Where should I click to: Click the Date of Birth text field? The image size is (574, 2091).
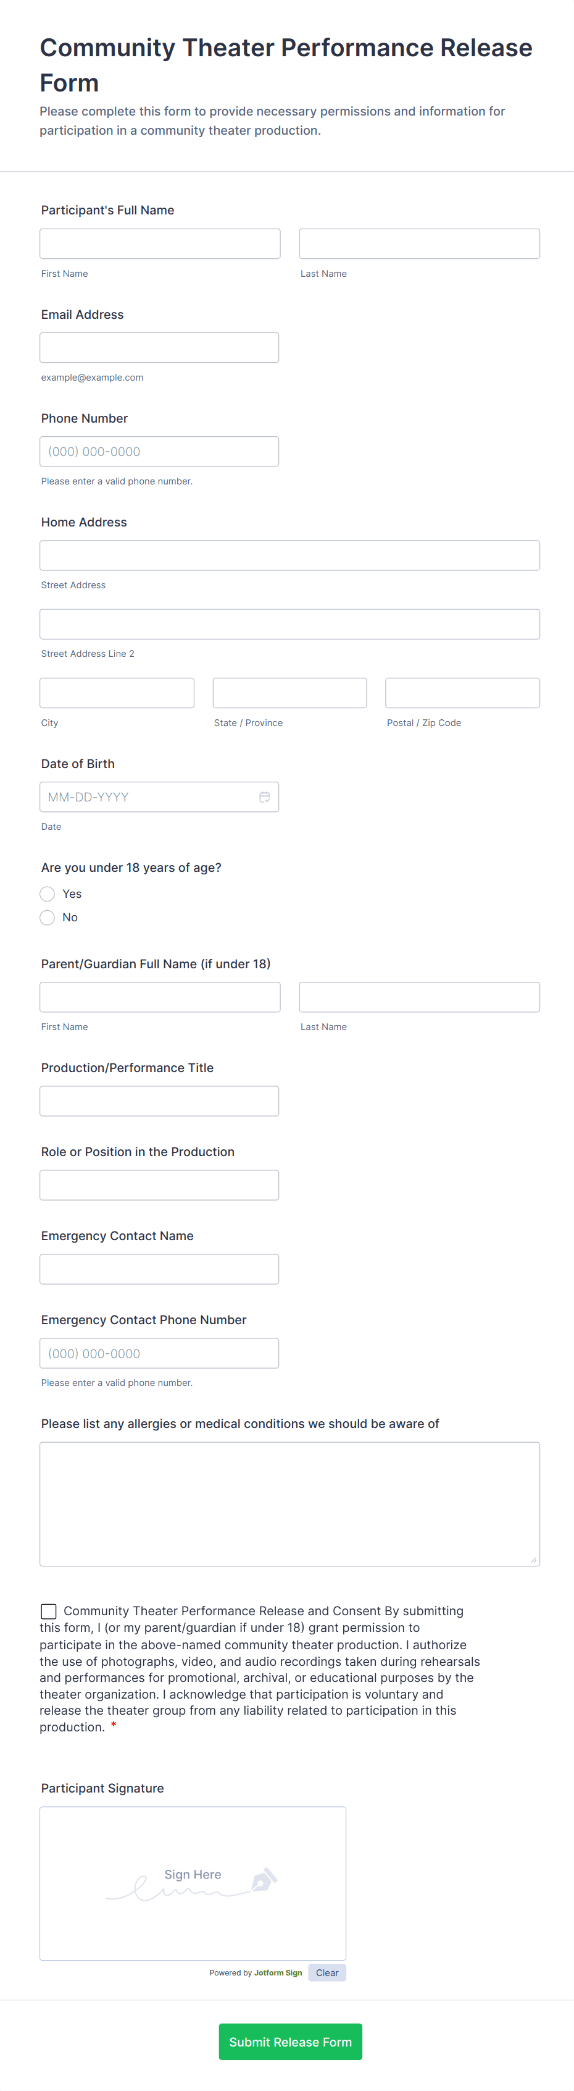point(146,797)
